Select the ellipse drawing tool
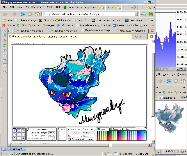 coord(23,134)
